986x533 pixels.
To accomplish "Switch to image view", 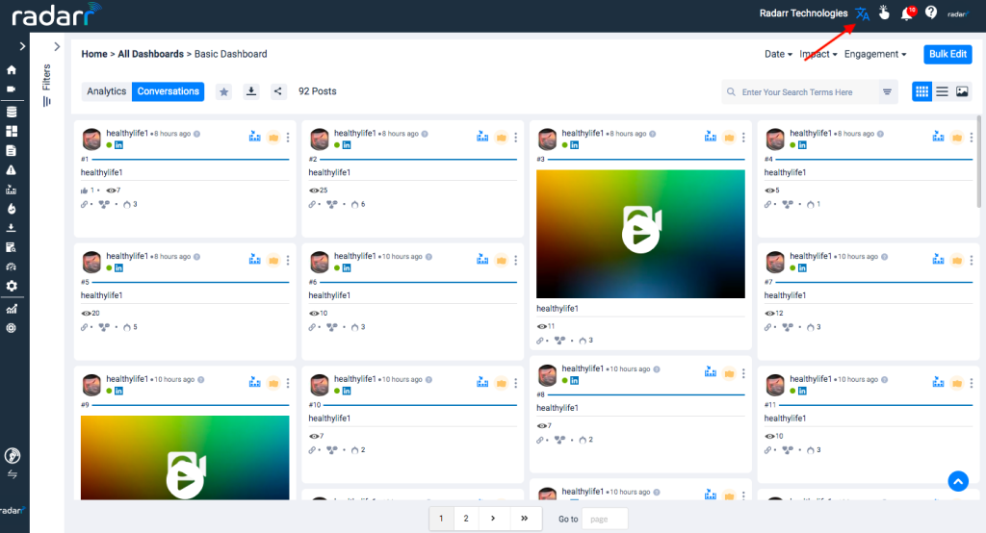I will 962,91.
